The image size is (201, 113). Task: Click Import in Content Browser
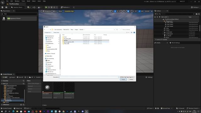[x=12, y=77]
